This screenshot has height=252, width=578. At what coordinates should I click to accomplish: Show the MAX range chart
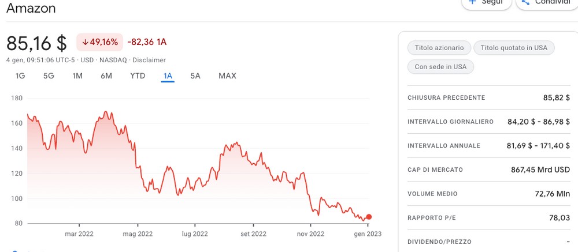(x=227, y=76)
